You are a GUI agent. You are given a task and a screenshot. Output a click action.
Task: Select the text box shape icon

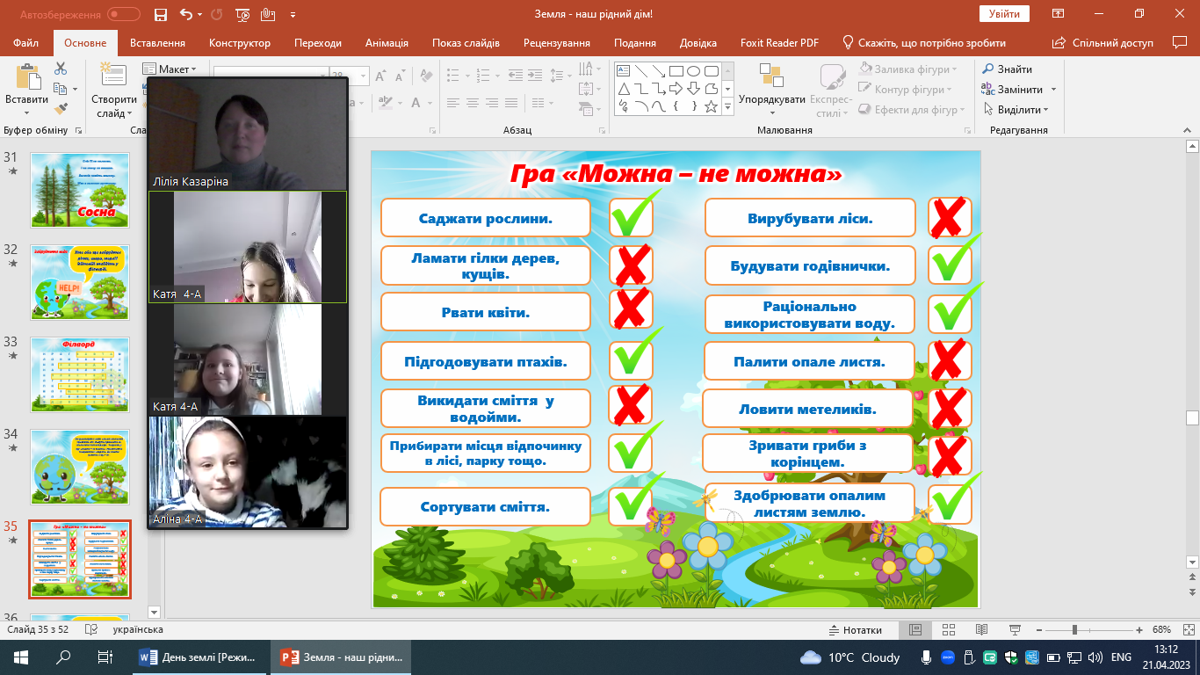point(623,71)
